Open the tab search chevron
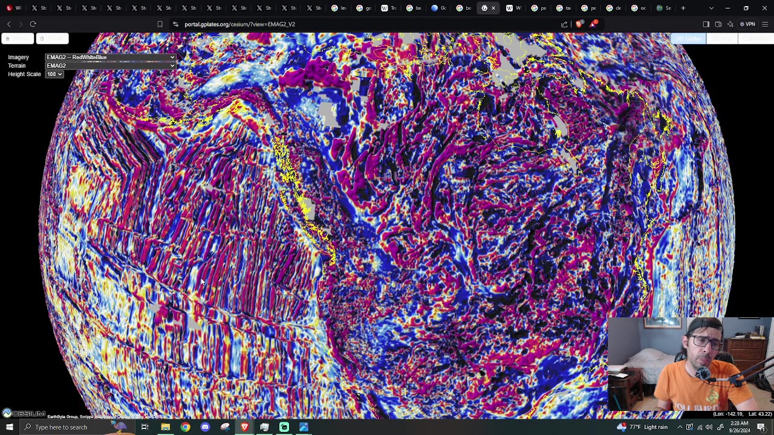This screenshot has width=774, height=435. pyautogui.click(x=711, y=8)
